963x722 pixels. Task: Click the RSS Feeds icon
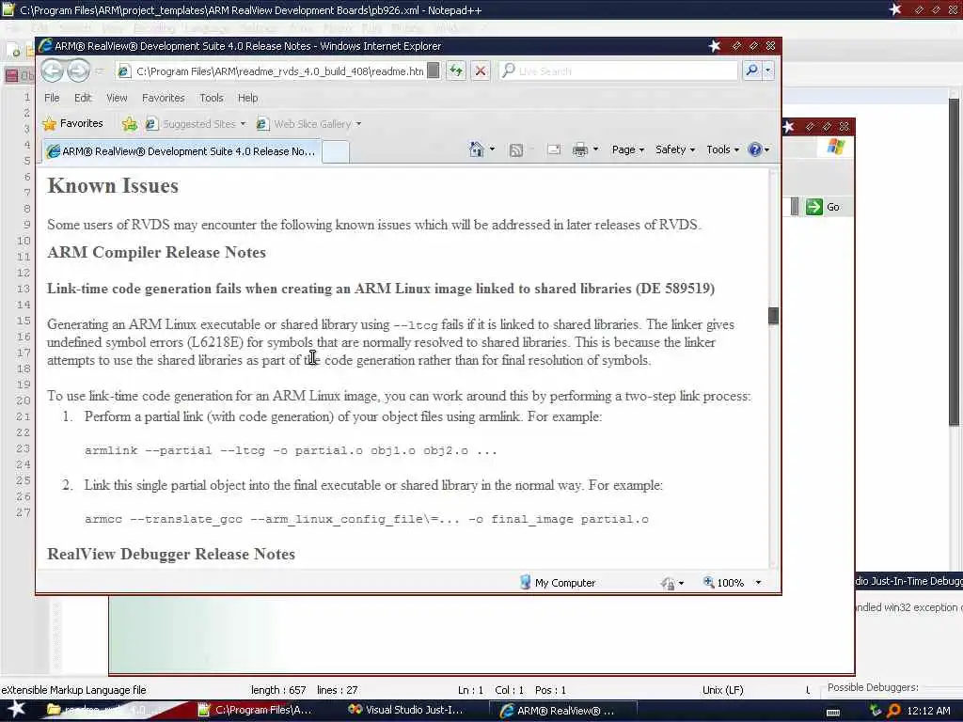tap(516, 149)
